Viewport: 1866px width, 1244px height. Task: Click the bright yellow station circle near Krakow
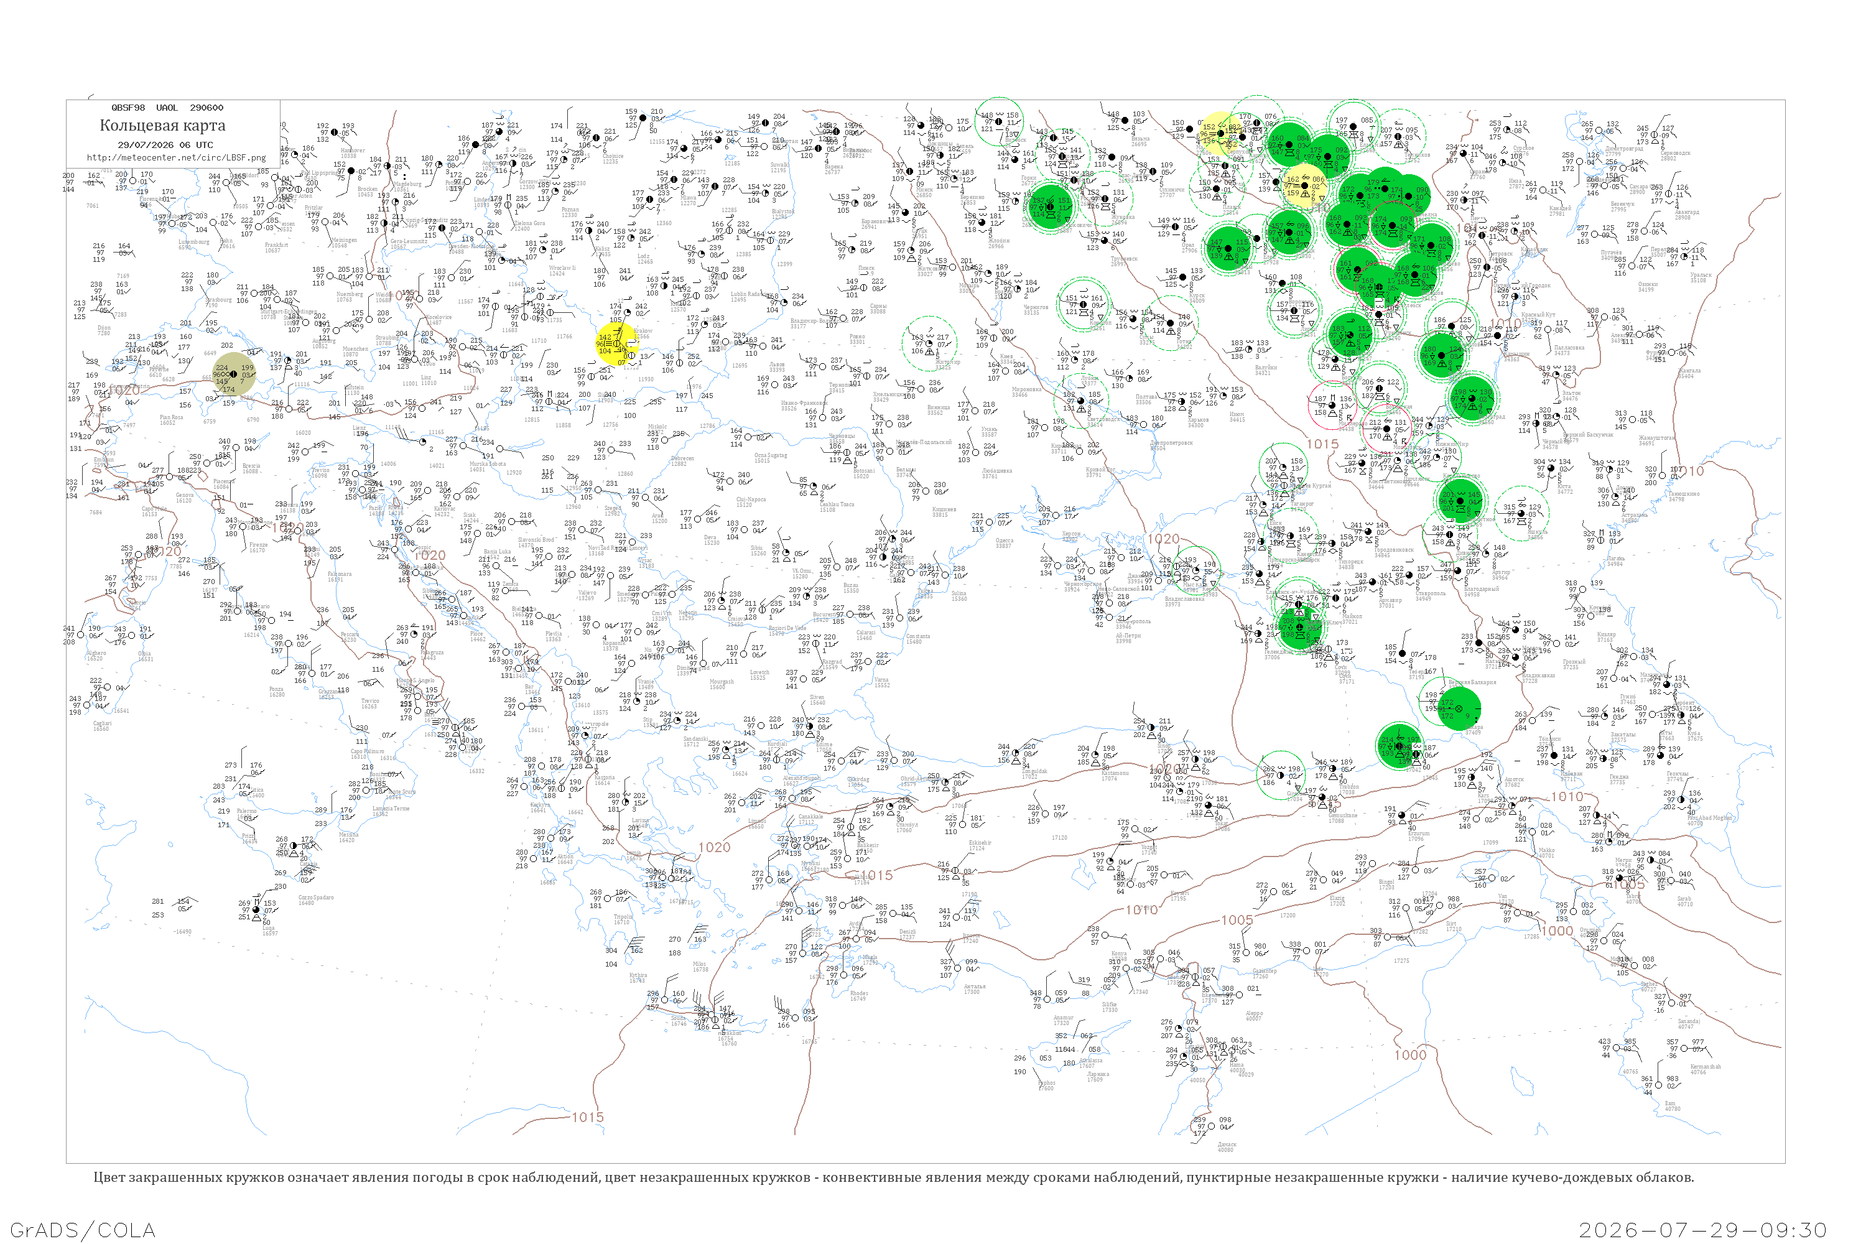click(x=617, y=345)
